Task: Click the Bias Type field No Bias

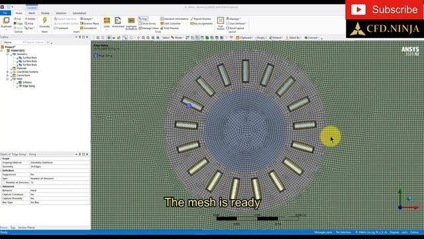Action: [60, 202]
